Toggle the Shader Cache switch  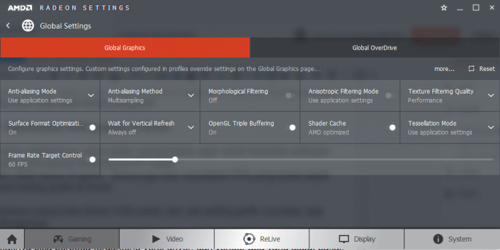click(x=391, y=128)
